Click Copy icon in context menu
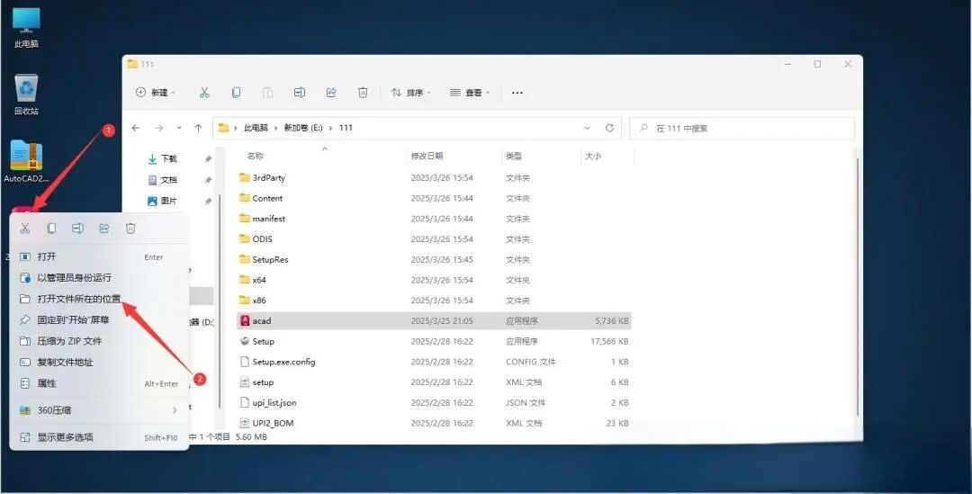 point(51,228)
